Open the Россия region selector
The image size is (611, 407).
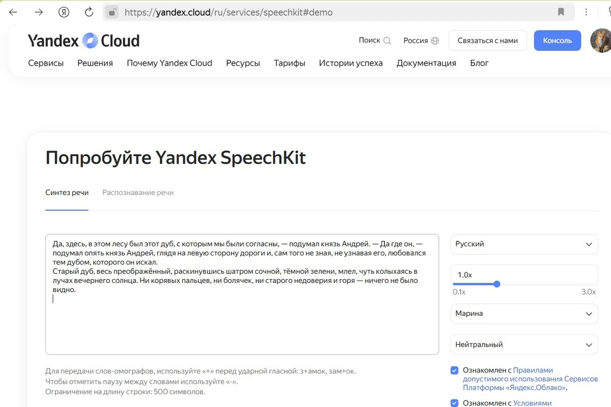pos(421,41)
